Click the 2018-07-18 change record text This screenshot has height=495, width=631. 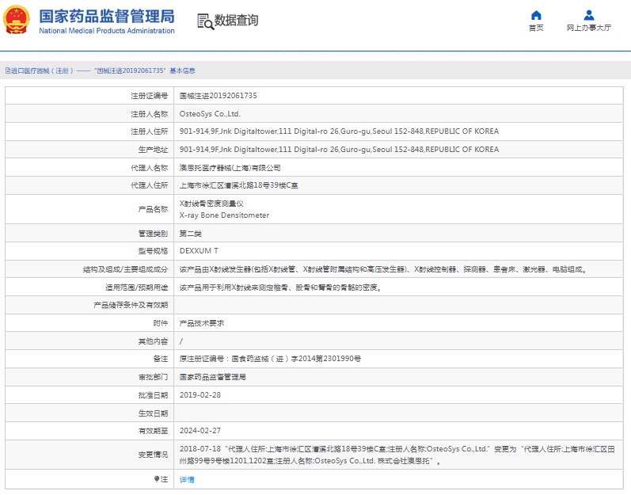coord(397,455)
